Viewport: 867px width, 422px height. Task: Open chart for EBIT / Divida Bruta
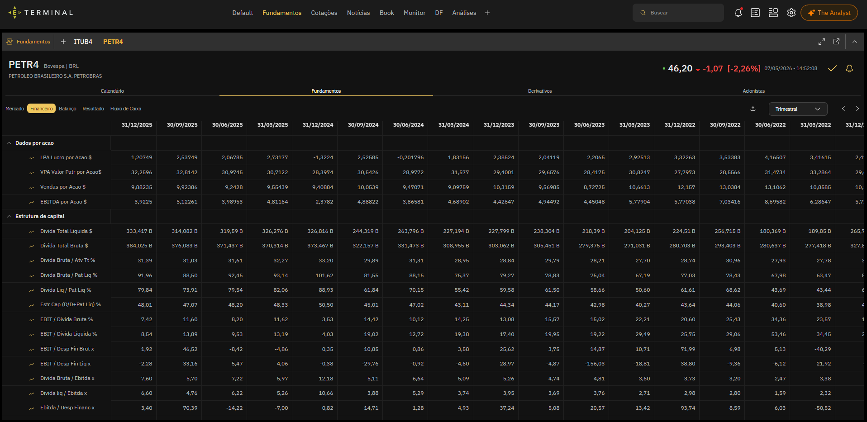click(32, 320)
